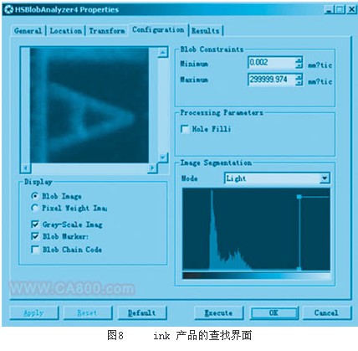Select the Pixel Weight Image radio button
Viewport: 358px width, 351px height.
34,208
